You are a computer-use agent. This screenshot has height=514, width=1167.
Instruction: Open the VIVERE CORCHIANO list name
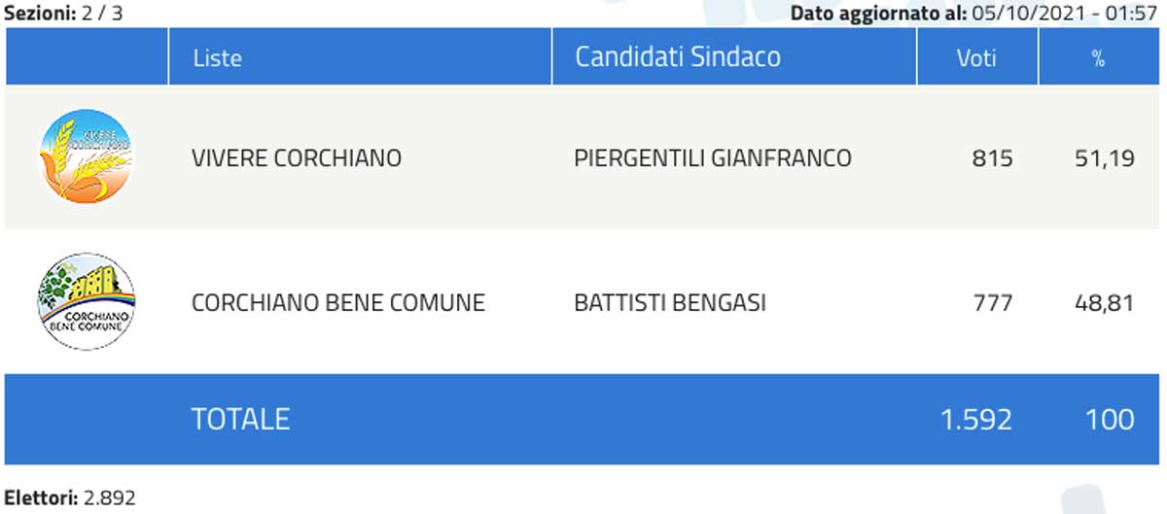pos(297,158)
